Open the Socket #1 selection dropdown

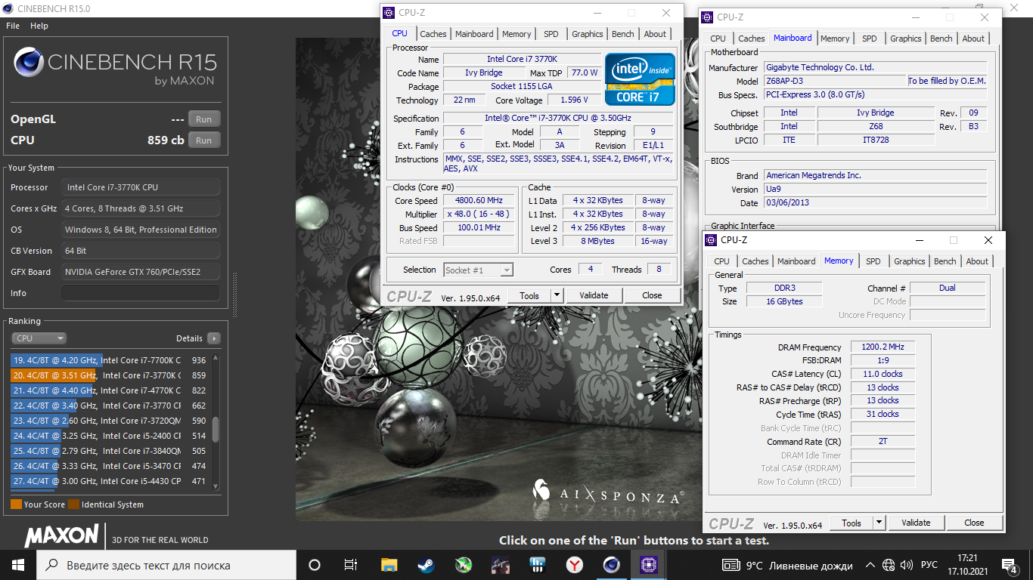click(479, 270)
